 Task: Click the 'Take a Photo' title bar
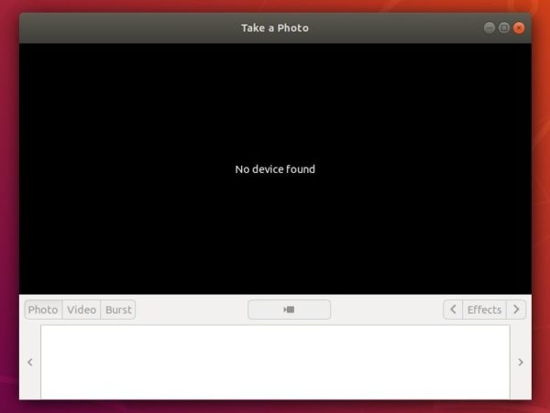275,28
